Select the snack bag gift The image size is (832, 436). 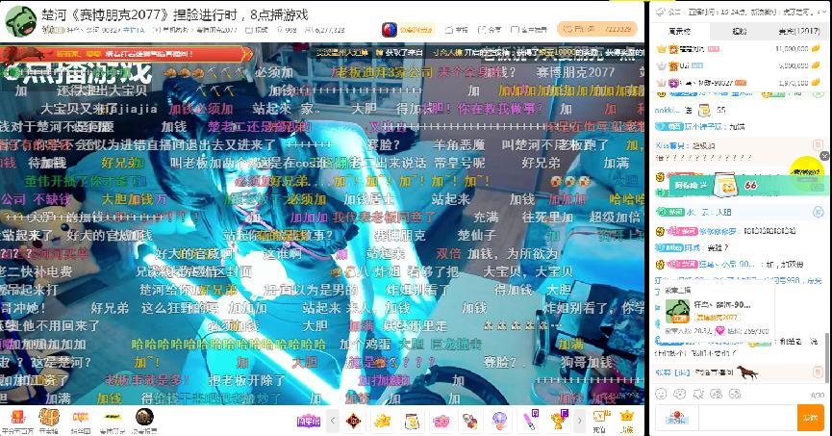click(x=412, y=422)
